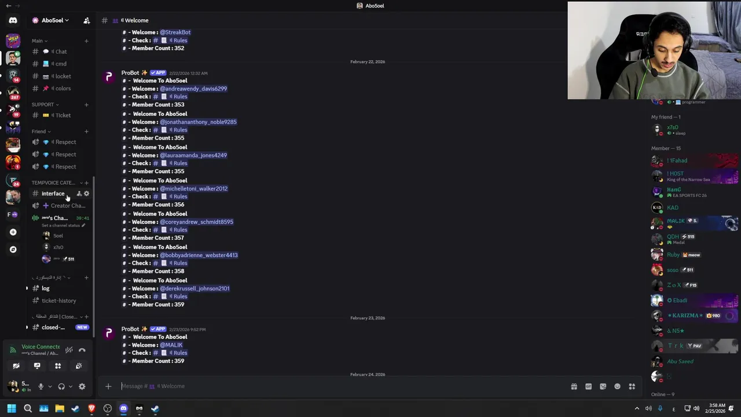Click the @MALIK mention link

(171, 345)
